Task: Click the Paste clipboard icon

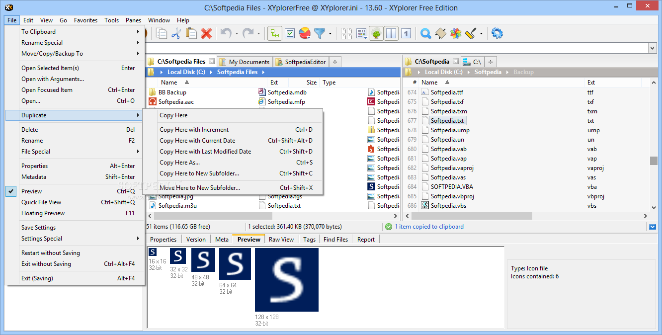Action: pos(191,33)
